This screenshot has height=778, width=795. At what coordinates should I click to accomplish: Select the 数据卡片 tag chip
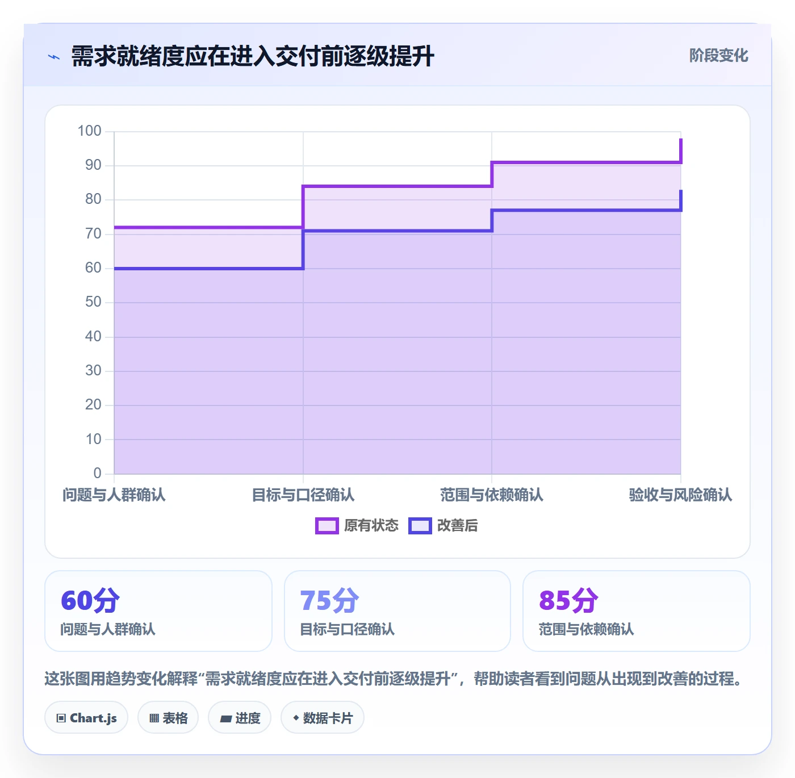click(323, 718)
